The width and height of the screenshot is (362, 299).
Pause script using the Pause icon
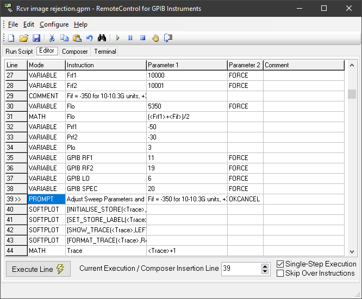pos(130,38)
